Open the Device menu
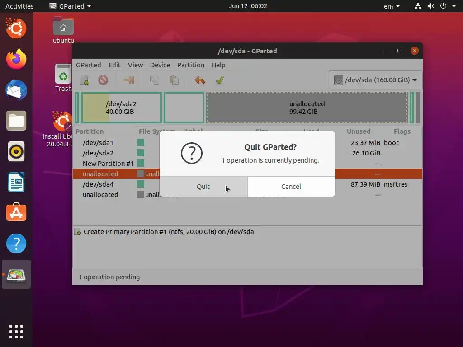This screenshot has height=347, width=463. pos(160,65)
